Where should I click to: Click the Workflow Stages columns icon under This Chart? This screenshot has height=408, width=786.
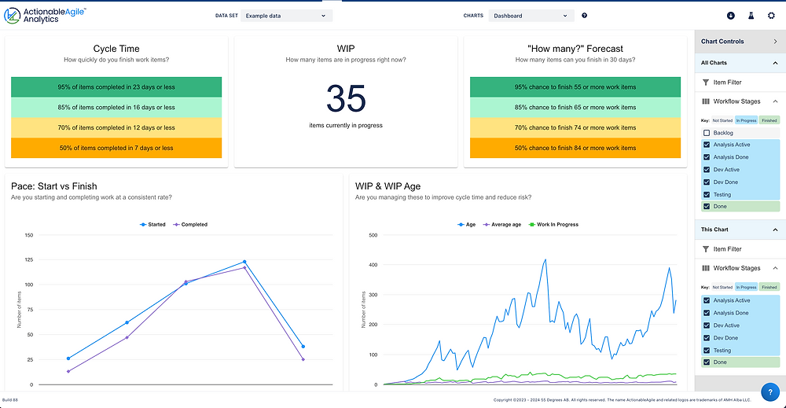pos(705,268)
